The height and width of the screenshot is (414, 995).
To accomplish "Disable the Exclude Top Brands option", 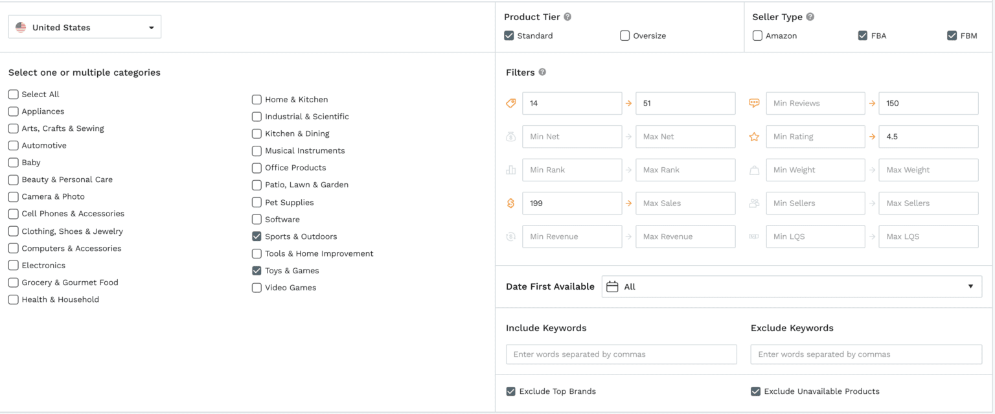I will 511,391.
